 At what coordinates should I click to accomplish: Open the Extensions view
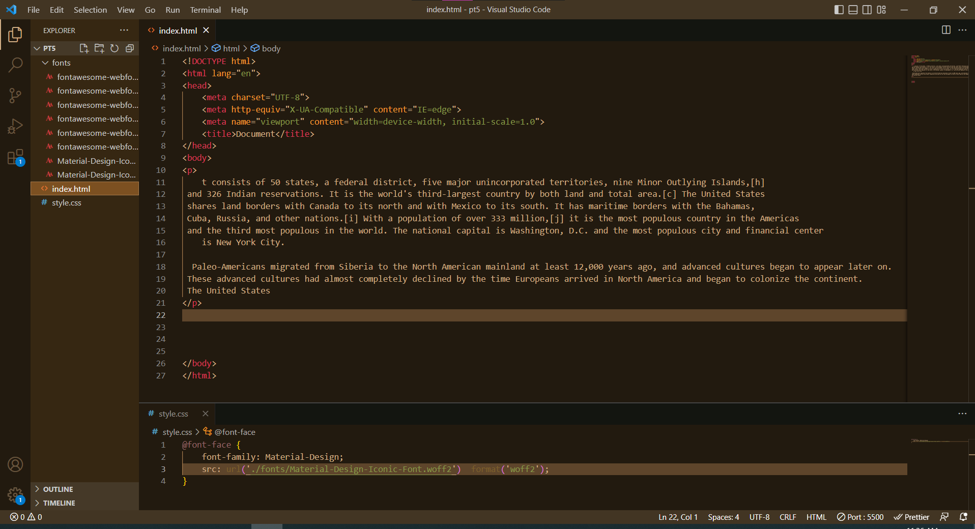pyautogui.click(x=15, y=157)
